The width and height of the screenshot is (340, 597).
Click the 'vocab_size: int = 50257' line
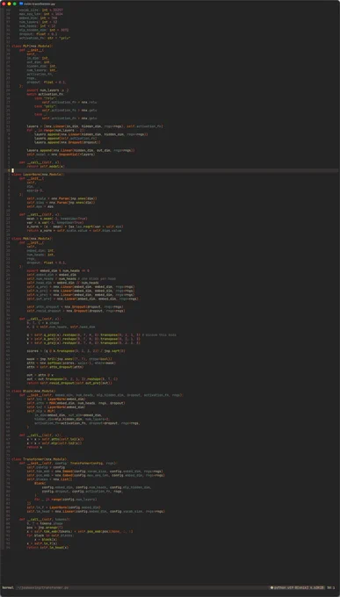[x=41, y=10]
